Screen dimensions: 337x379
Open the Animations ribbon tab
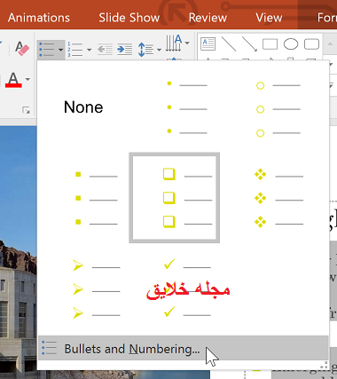39,18
